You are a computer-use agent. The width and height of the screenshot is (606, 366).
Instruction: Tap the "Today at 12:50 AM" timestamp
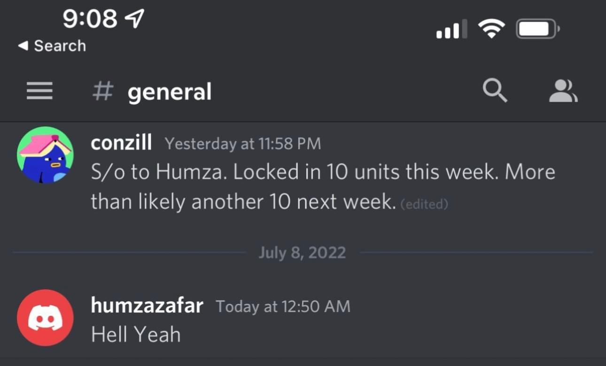click(x=283, y=306)
